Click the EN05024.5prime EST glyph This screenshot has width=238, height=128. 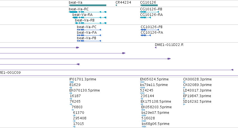pos(142,82)
